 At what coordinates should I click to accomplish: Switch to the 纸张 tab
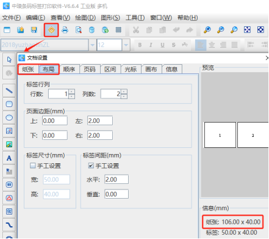28,69
